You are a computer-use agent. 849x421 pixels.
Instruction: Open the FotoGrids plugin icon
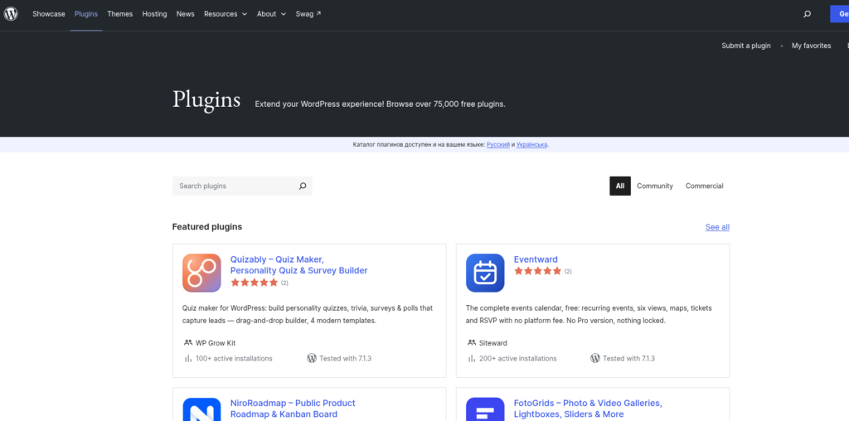[485, 409]
